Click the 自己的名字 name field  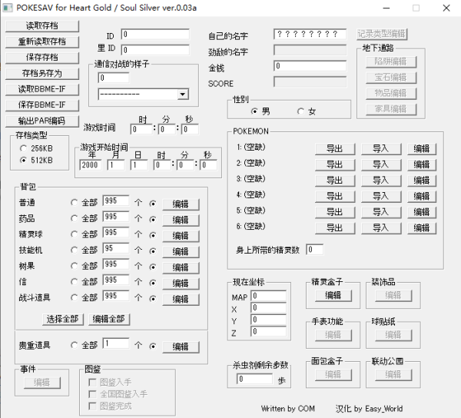310,35
